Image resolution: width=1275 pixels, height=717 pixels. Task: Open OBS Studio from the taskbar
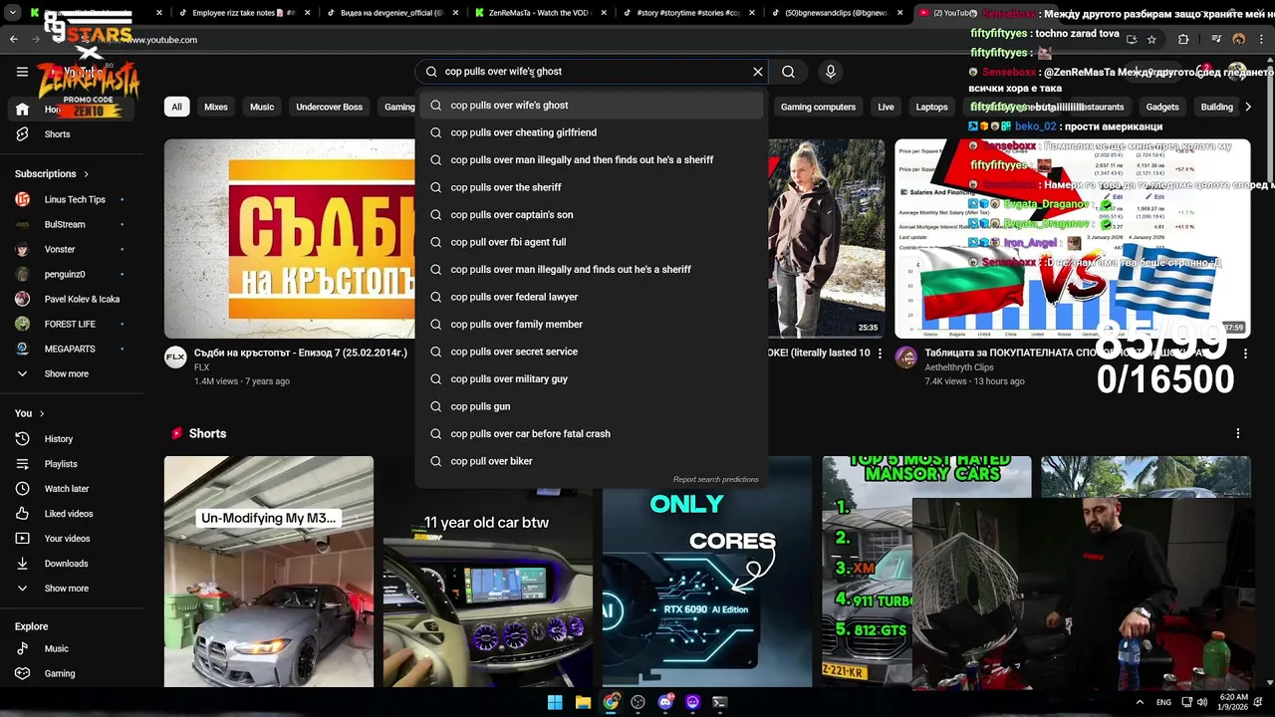pyautogui.click(x=637, y=702)
